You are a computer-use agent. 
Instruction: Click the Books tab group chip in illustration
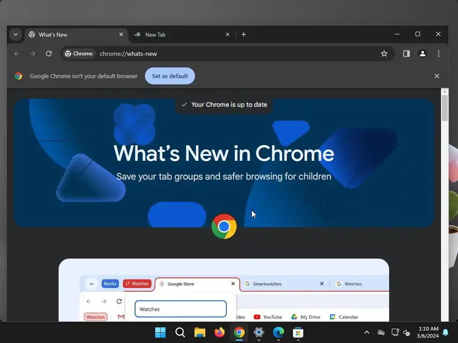click(x=110, y=284)
